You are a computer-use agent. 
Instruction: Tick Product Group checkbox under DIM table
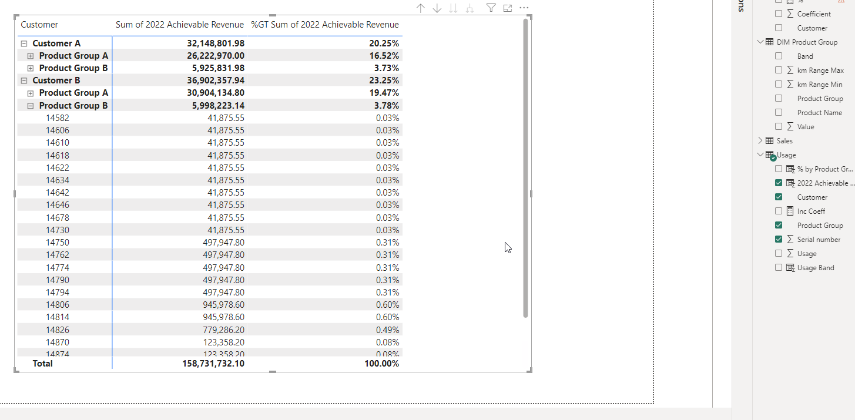pos(779,98)
